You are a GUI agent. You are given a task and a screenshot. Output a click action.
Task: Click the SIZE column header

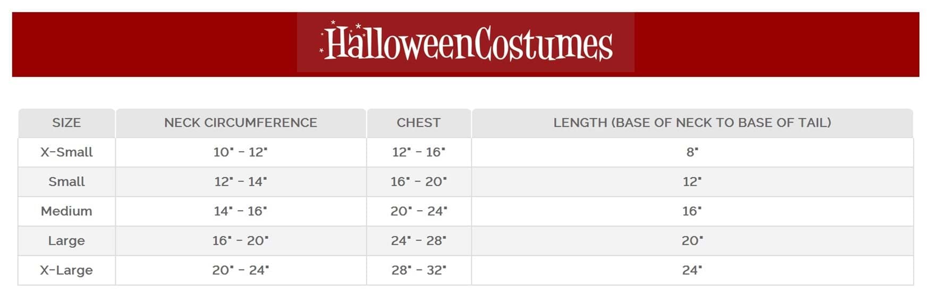click(x=66, y=123)
